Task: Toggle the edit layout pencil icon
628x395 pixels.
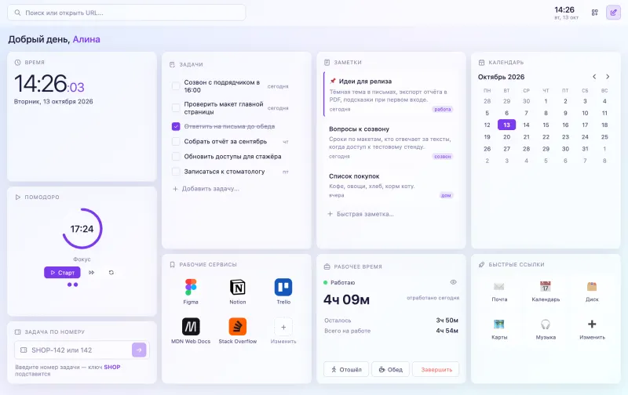Action: [x=613, y=13]
